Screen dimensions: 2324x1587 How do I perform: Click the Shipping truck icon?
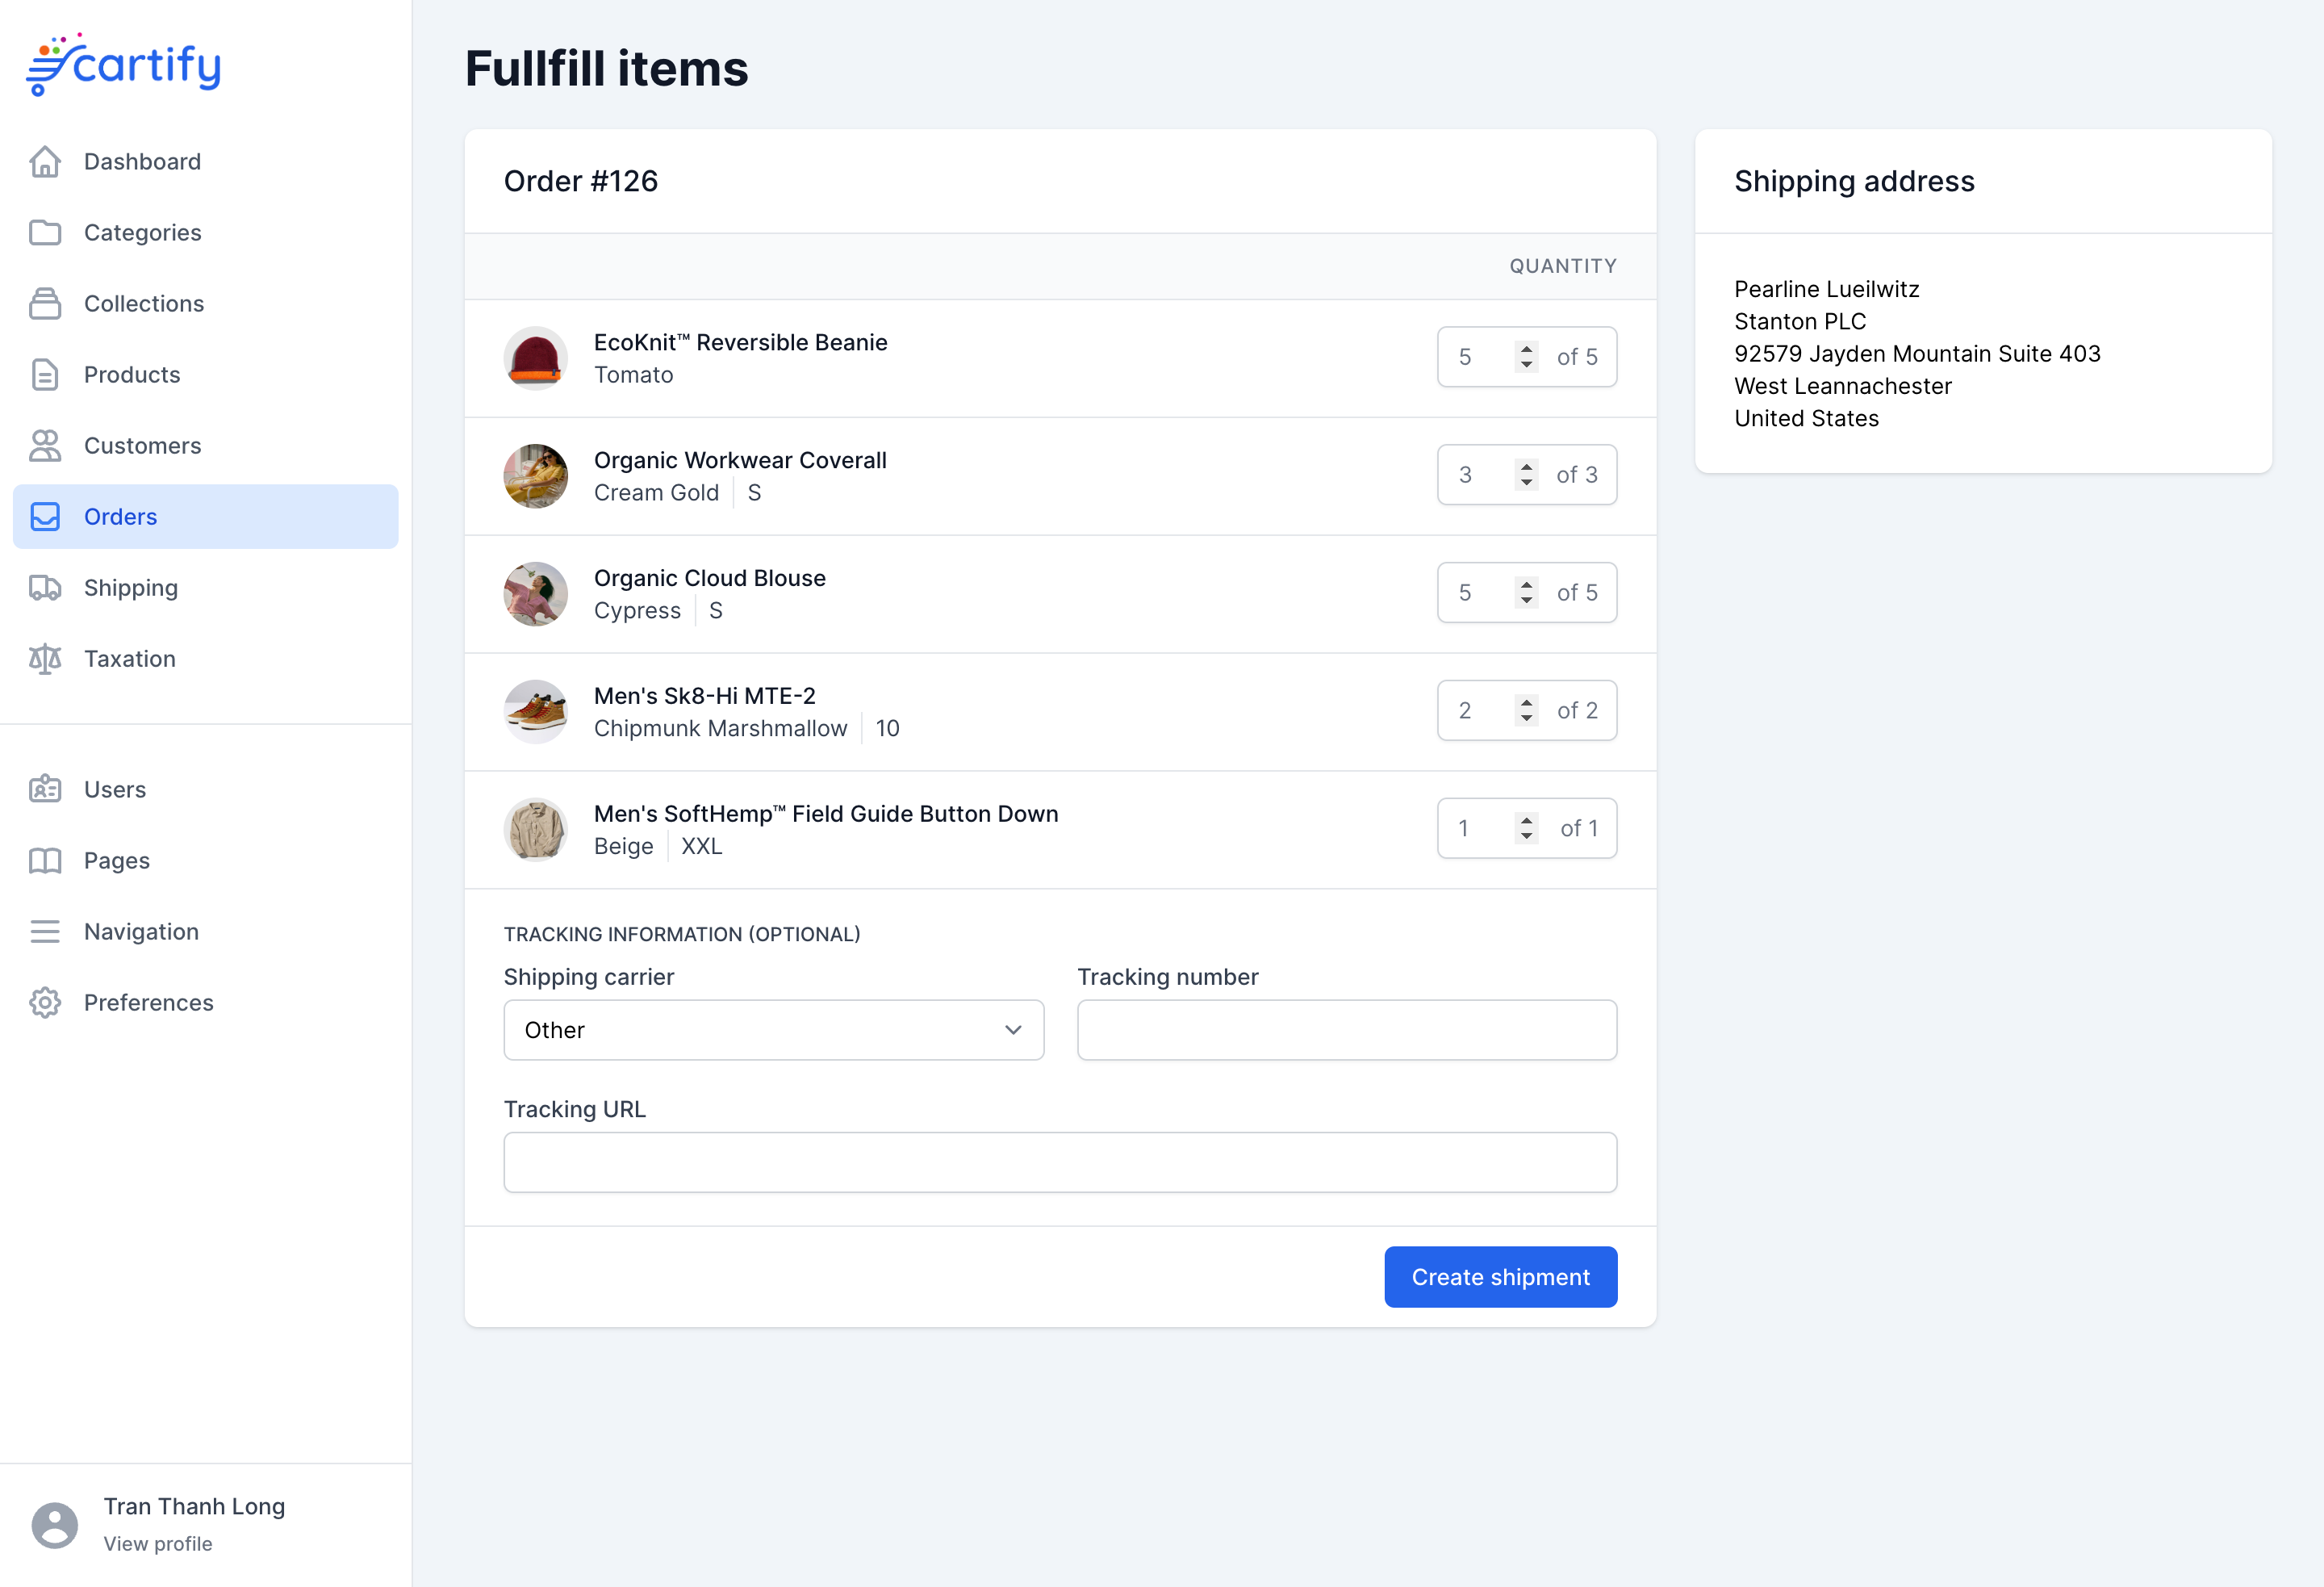45,588
